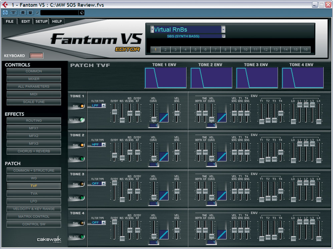Toggle the Tone 3 SW switch
The width and height of the screenshot is (333, 249).
click(x=82, y=184)
